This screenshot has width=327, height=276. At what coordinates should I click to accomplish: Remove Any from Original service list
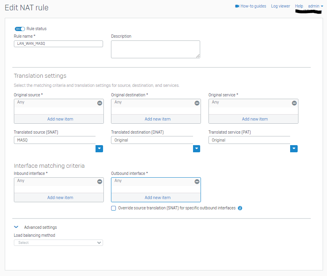[x=294, y=103]
